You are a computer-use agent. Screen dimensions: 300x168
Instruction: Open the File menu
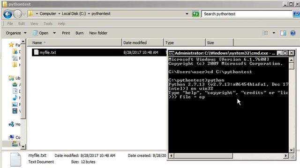coord(10,24)
